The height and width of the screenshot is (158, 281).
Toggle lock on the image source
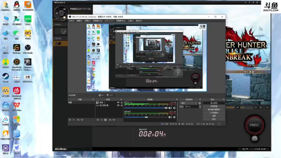click(x=122, y=103)
